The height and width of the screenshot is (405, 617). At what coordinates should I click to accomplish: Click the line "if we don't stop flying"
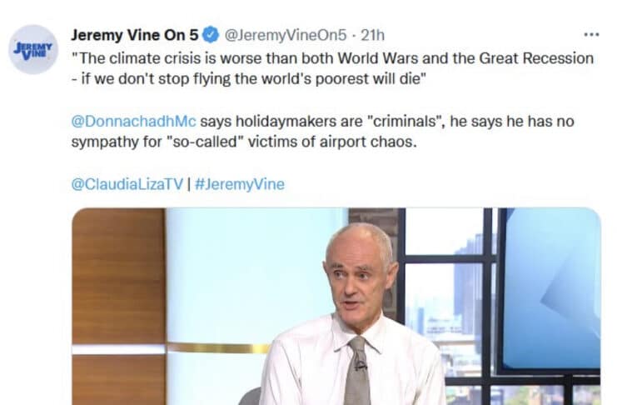(249, 79)
